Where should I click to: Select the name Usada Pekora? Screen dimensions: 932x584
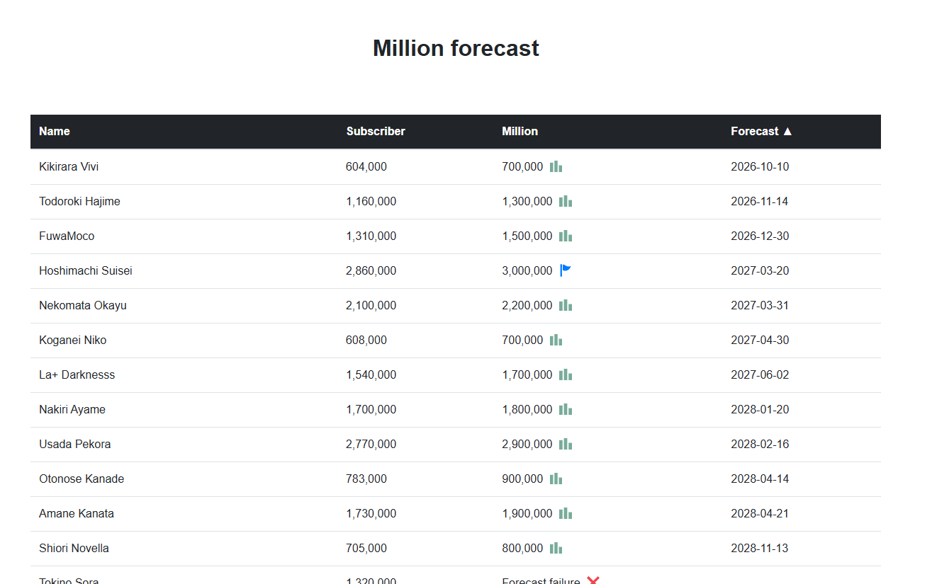coord(75,445)
